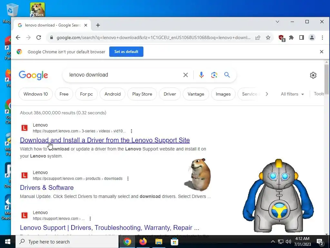
Task: Open the uBlock shield extension icon
Action: coord(282,38)
